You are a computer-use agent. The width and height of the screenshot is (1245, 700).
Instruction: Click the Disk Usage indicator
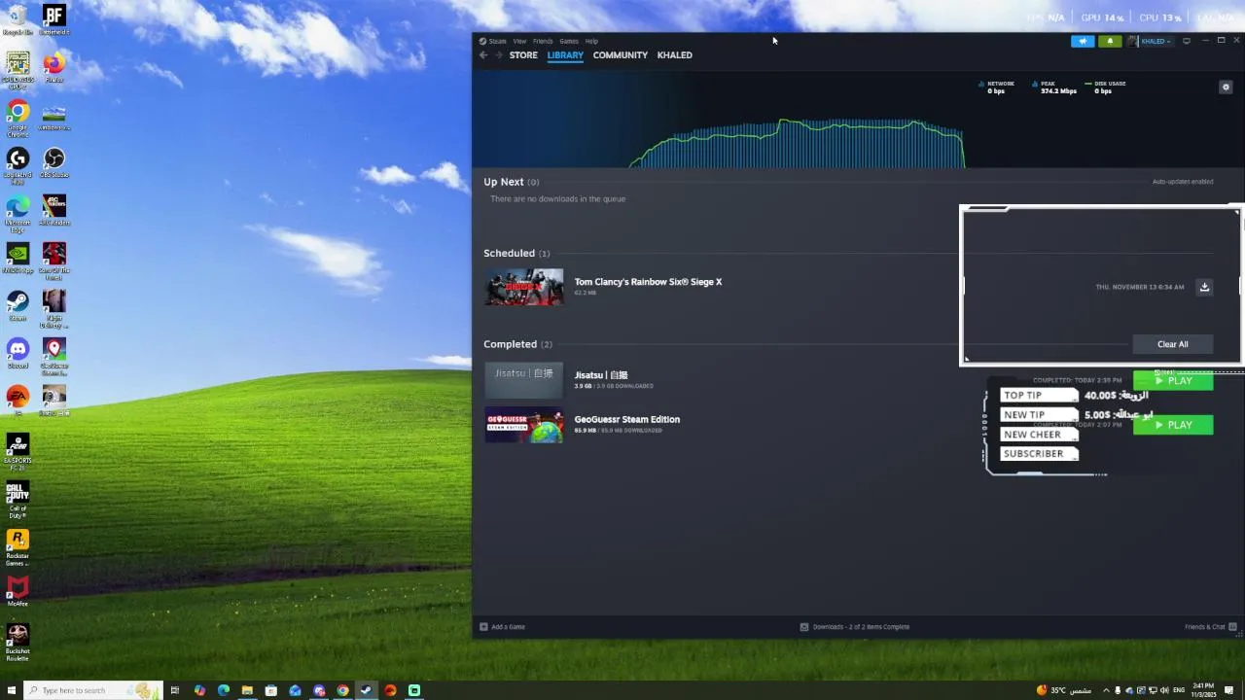click(1106, 87)
